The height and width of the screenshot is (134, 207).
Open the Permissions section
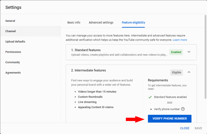13,52
